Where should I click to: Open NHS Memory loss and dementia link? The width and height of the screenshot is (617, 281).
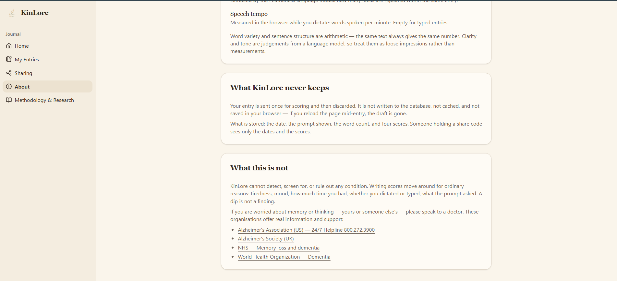tap(279, 248)
